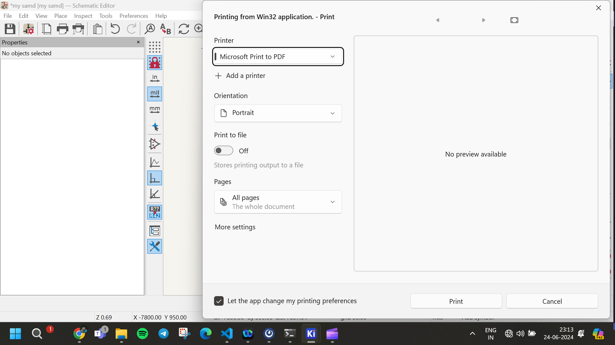
Task: Toggle the grid dots display
Action: coord(155,47)
